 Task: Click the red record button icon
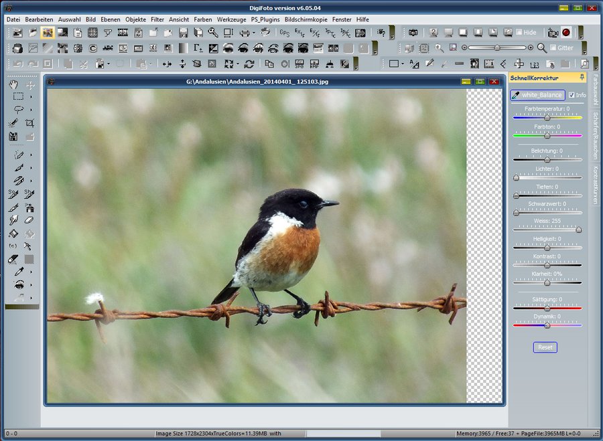[566, 32]
